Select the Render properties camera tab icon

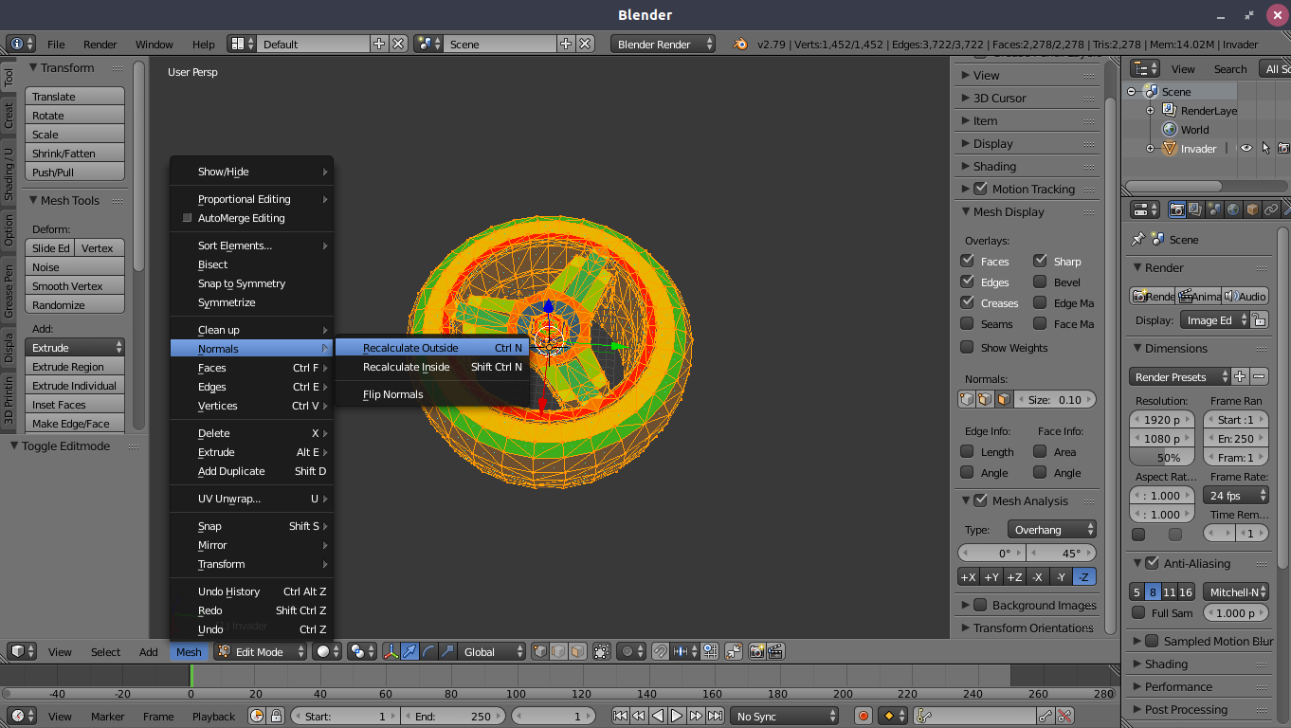[x=1177, y=209]
